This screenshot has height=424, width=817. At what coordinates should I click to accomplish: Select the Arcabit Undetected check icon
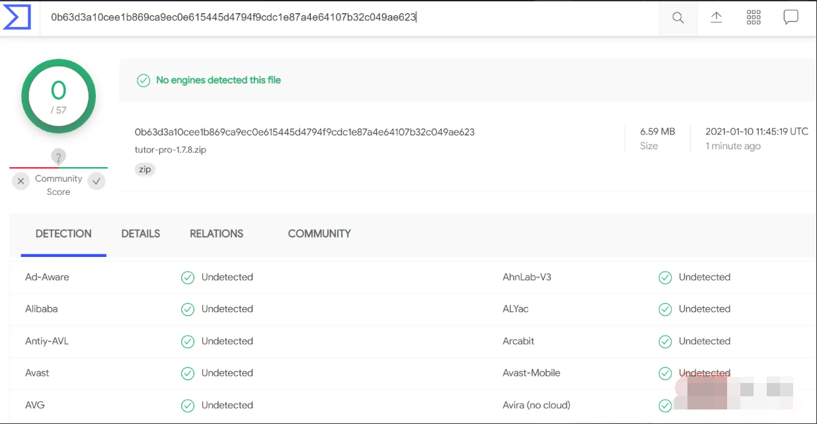point(665,341)
